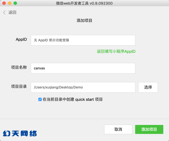Click the 项目目录 path field
This screenshot has width=169, height=141.
(83, 87)
